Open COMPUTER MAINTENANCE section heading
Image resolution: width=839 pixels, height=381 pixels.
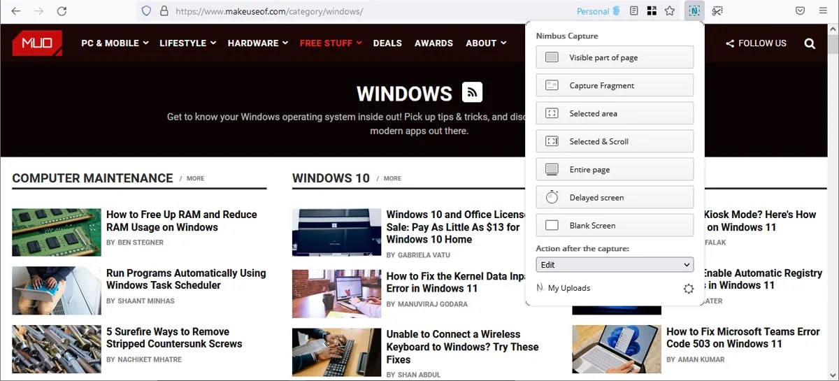coord(92,178)
